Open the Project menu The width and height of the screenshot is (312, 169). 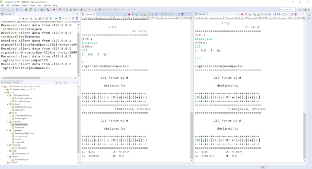[33, 5]
